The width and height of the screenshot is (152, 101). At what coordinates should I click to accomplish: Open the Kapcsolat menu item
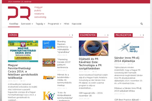point(77,24)
